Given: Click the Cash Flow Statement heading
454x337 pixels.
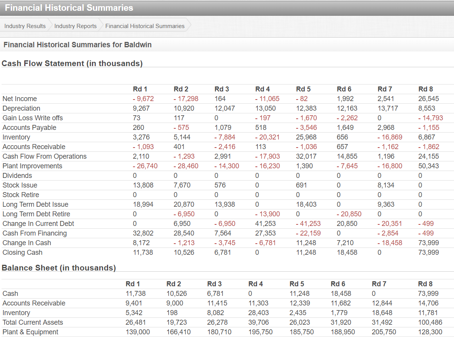Looking at the screenshot, I should 72,63.
